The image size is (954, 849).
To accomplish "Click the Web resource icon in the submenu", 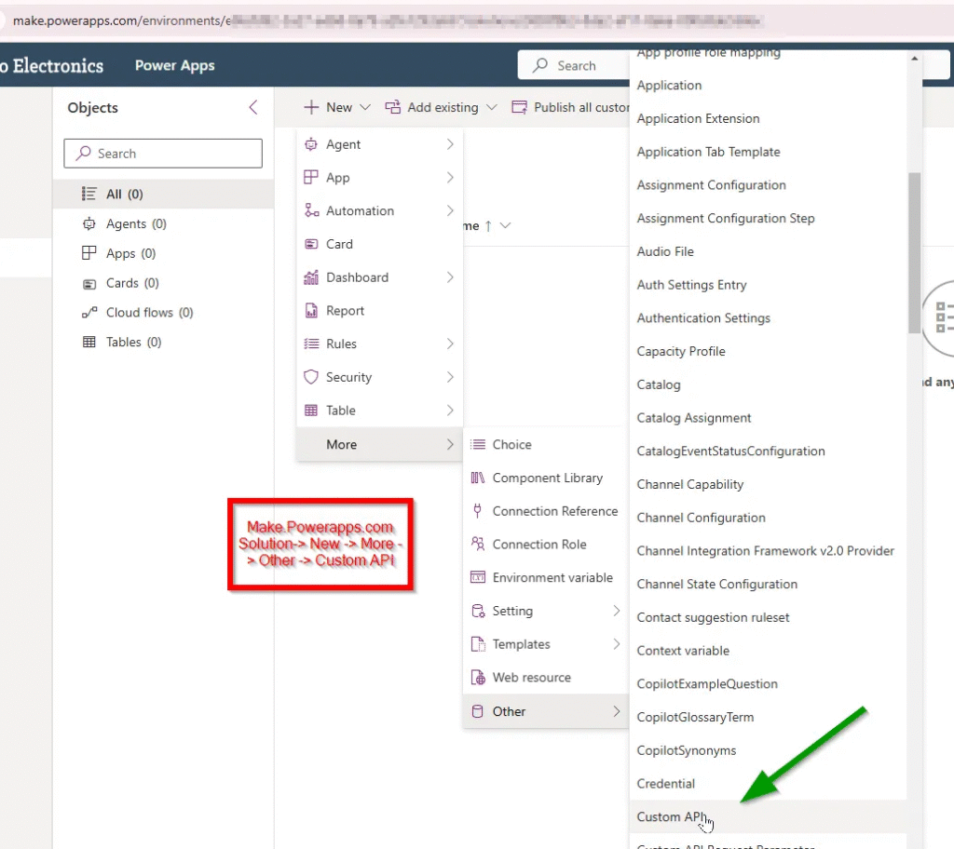I will click(478, 678).
